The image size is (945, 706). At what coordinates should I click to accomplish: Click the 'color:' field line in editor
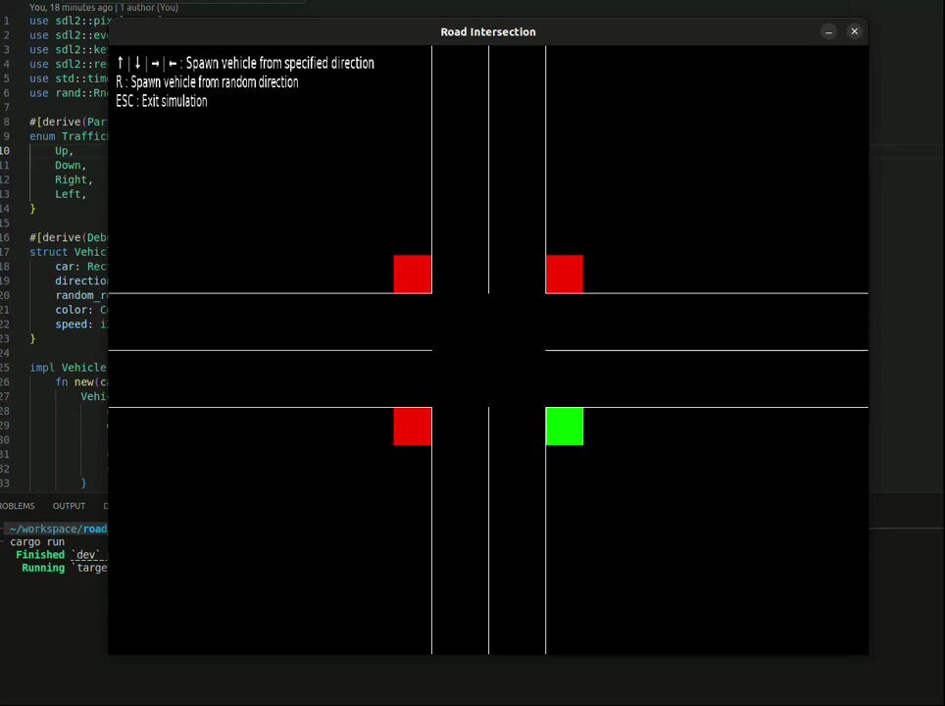(x=81, y=310)
